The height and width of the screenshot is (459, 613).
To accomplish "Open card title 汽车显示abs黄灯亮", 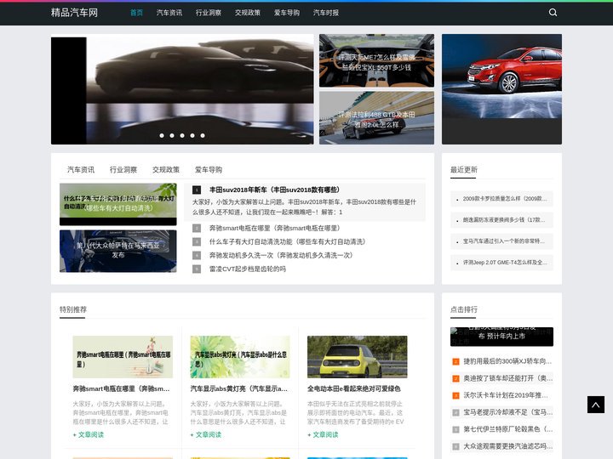I will click(239, 388).
